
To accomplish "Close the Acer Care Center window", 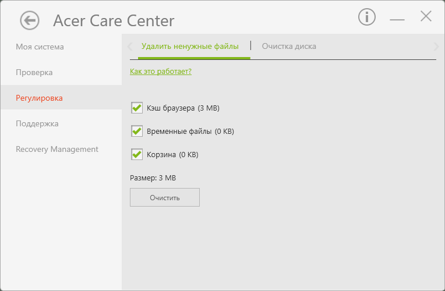I will [426, 17].
